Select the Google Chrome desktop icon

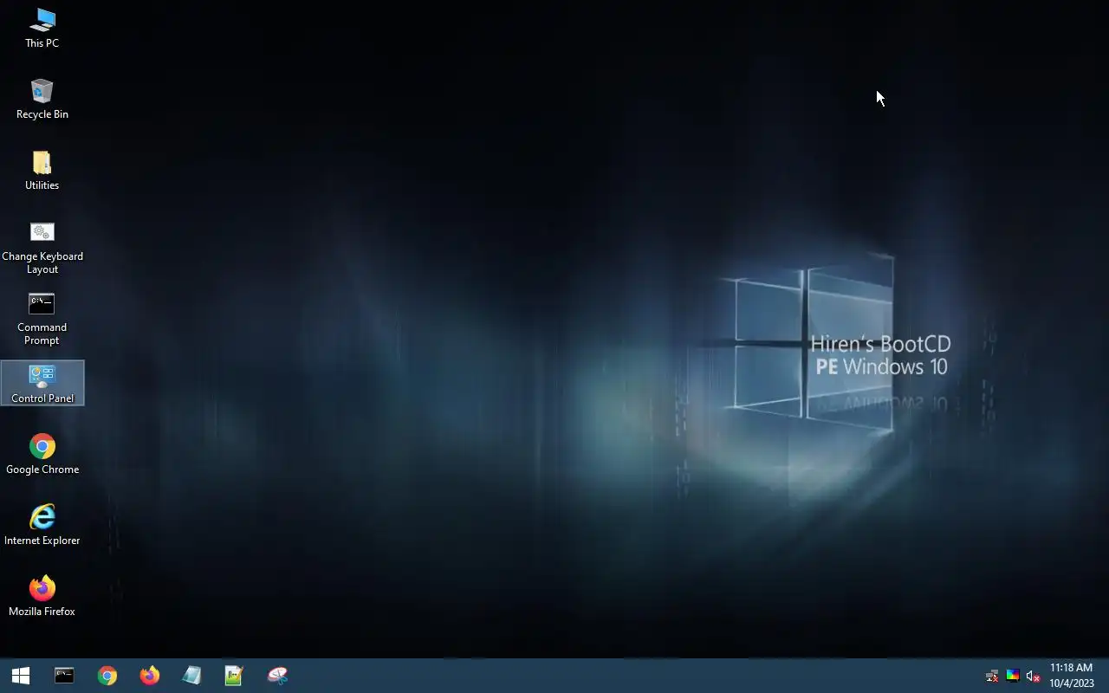pos(42,454)
